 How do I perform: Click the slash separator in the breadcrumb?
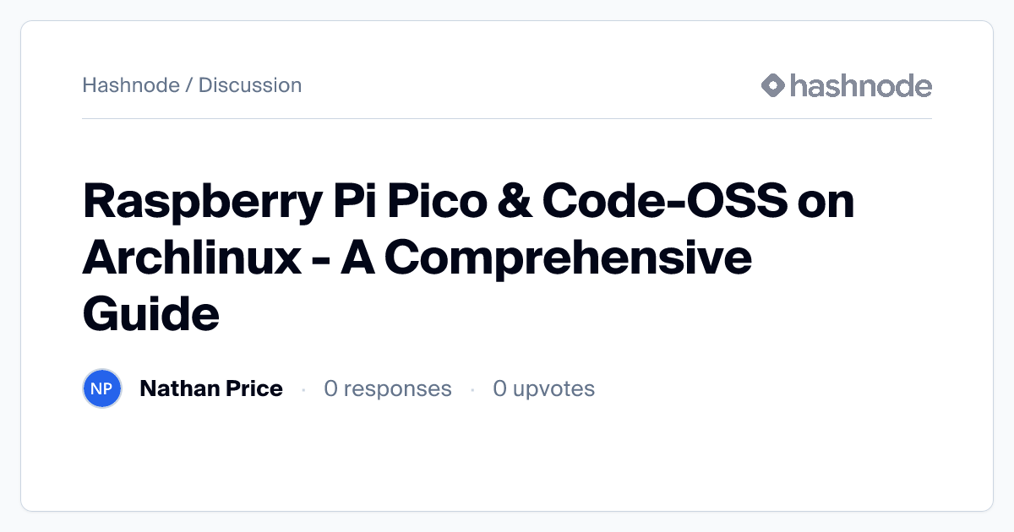click(x=189, y=85)
